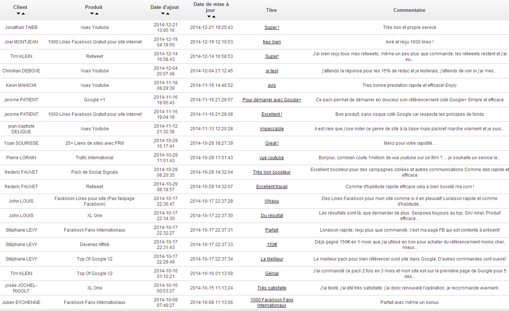
Task: Open the "vue youtube" review link
Action: (x=272, y=158)
